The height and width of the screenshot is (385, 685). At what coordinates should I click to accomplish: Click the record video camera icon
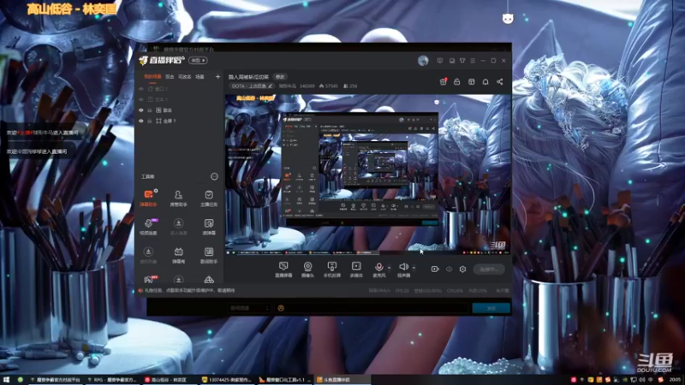click(435, 269)
